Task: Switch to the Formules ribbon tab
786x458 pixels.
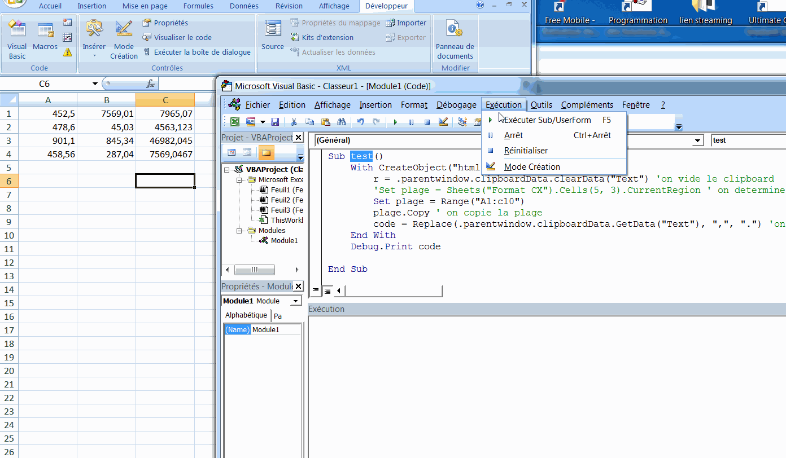Action: pos(198,6)
